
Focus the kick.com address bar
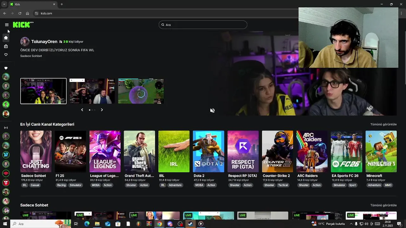[165, 13]
